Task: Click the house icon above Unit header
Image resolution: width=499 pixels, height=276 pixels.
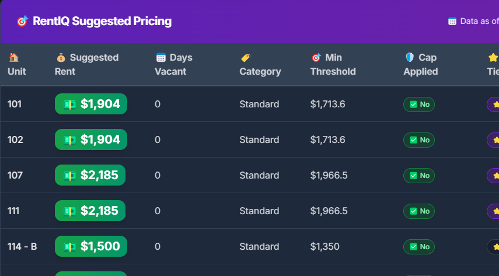Action: click(13, 57)
